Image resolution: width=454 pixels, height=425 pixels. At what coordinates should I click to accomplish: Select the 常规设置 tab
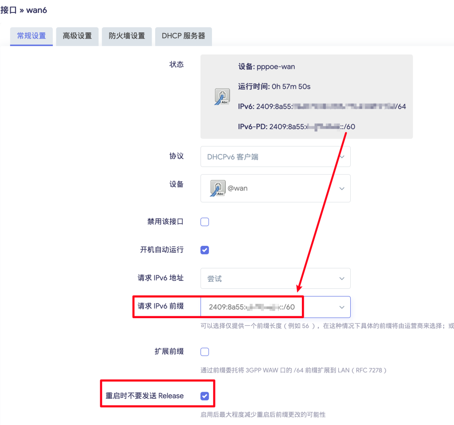31,36
